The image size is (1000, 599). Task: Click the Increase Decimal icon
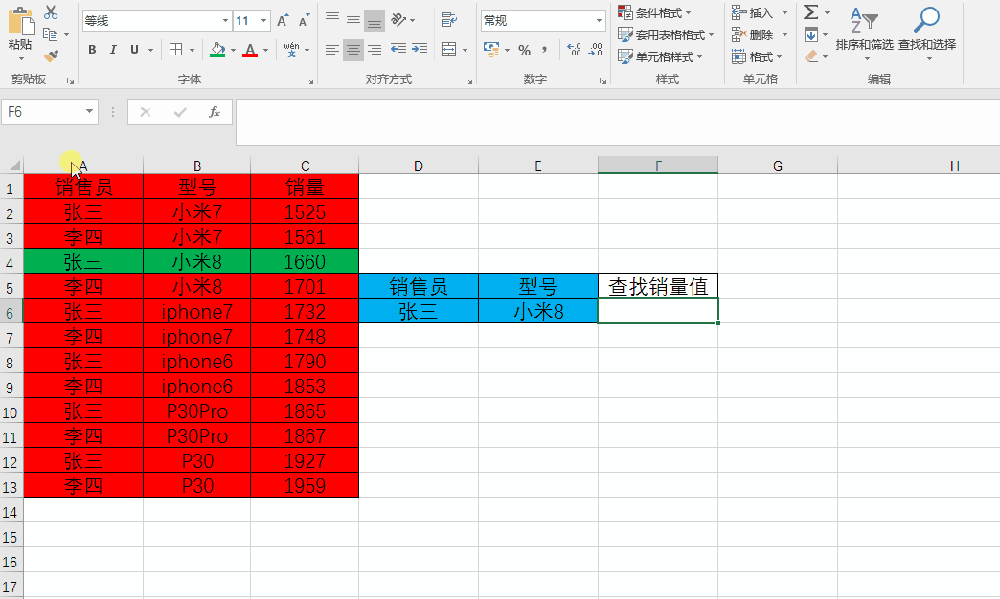tap(574, 50)
